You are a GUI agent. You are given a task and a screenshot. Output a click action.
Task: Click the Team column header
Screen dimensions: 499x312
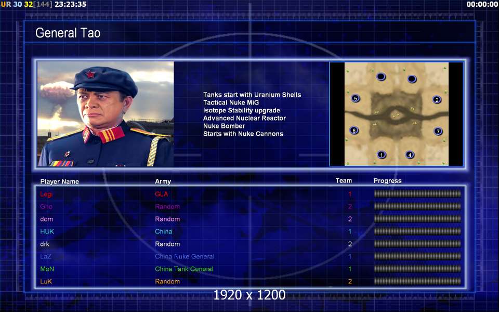coord(344,180)
